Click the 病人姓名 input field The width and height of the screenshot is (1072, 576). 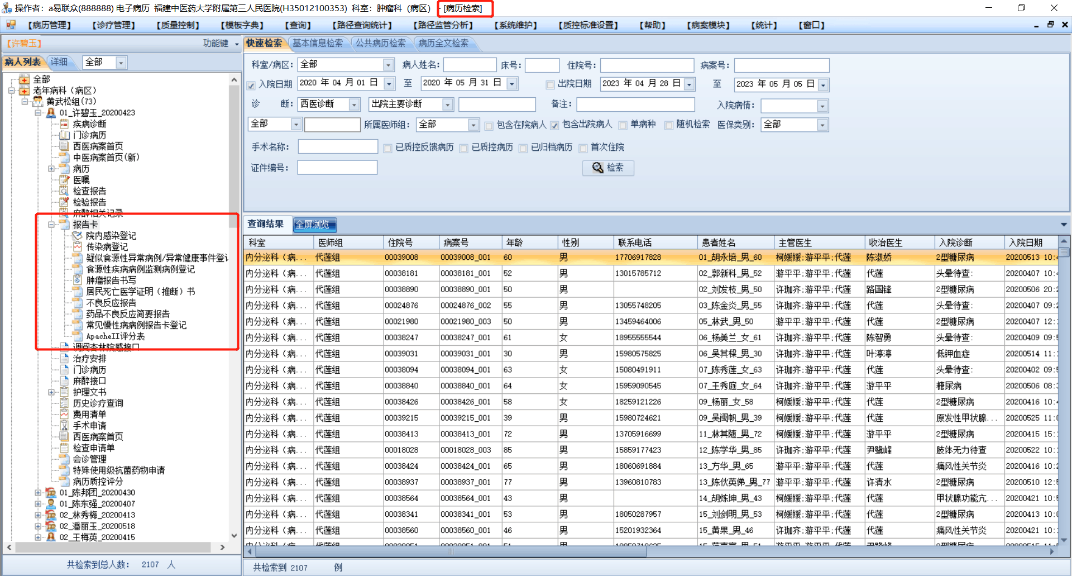pos(470,65)
